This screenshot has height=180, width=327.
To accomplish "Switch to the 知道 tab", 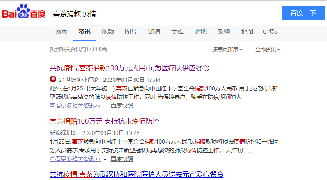I will tap(154, 32).
